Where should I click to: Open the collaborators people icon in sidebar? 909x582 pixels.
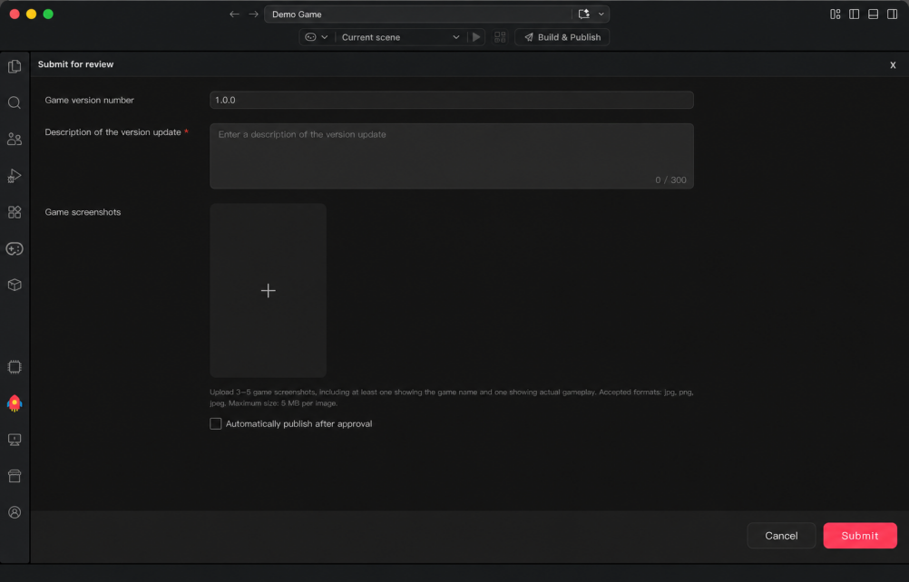click(15, 139)
